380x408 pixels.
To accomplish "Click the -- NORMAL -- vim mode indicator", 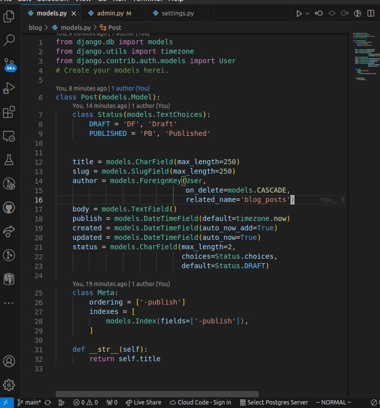I will pos(334,403).
